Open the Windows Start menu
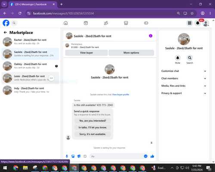Viewport: 215px width, 172px height. [5, 168]
